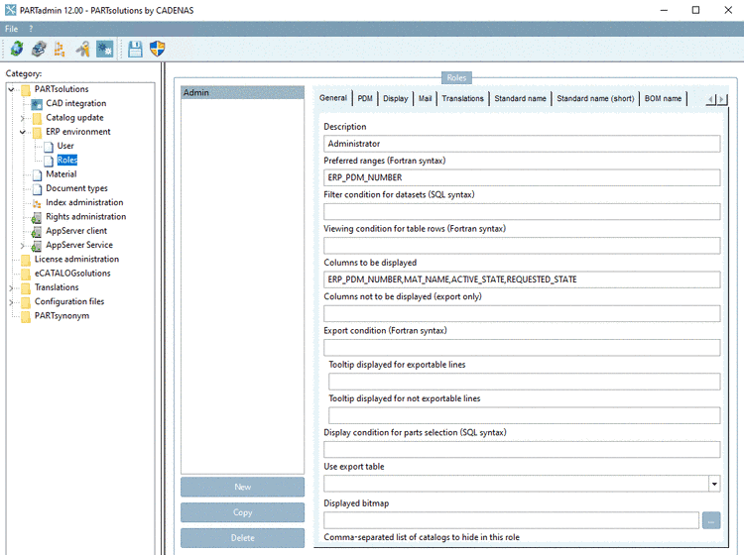Viewport: 744px width, 555px height.
Task: Click the server database toolbar icon
Action: [x=39, y=49]
